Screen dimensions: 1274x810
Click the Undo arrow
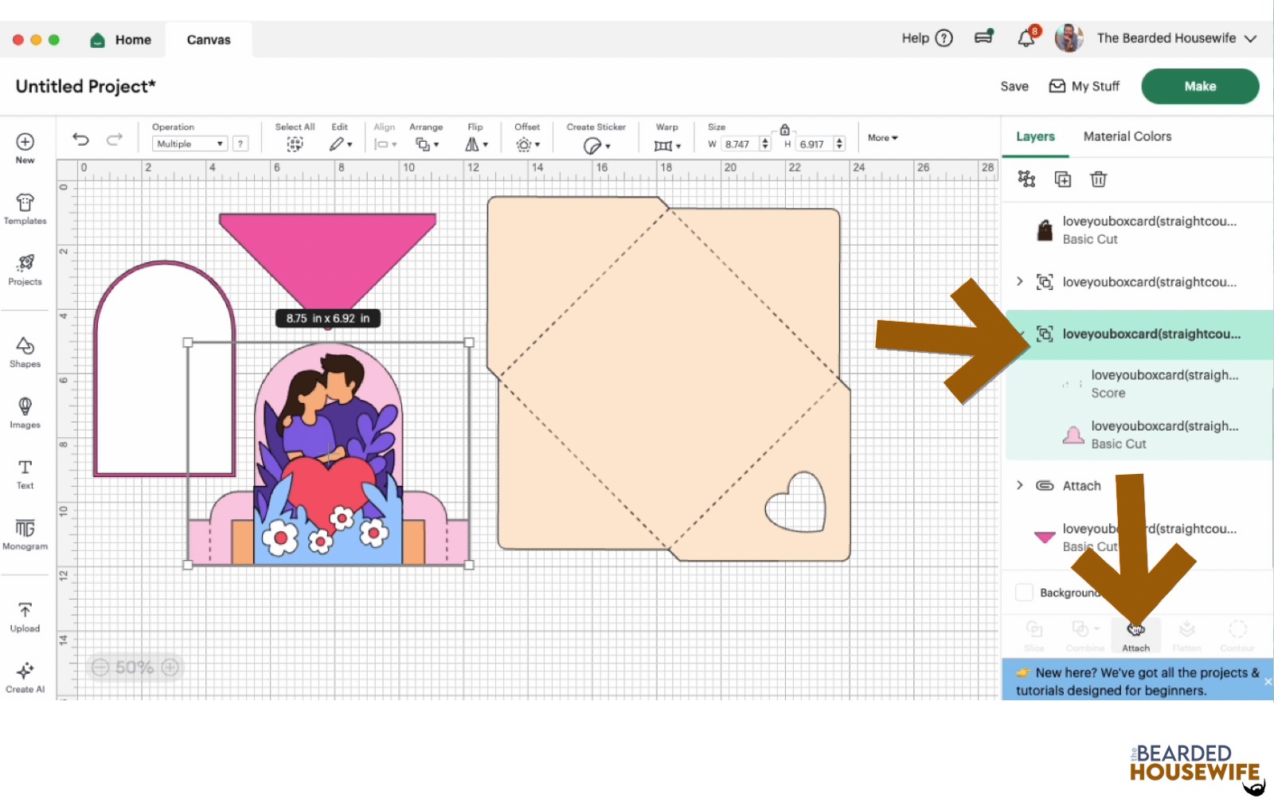click(x=80, y=139)
